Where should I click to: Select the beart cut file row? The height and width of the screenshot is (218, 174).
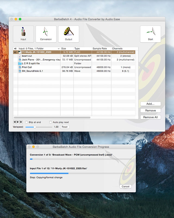click(74, 56)
